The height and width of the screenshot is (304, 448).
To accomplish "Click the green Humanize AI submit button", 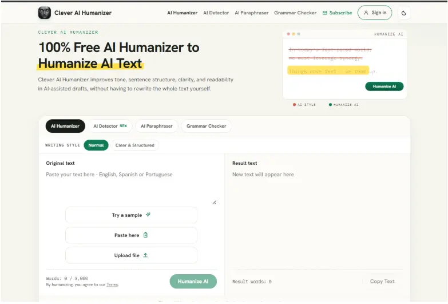I will [x=193, y=282].
